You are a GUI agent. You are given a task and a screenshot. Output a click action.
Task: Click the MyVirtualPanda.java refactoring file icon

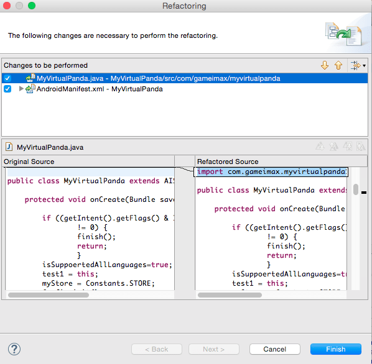pyautogui.click(x=30, y=78)
